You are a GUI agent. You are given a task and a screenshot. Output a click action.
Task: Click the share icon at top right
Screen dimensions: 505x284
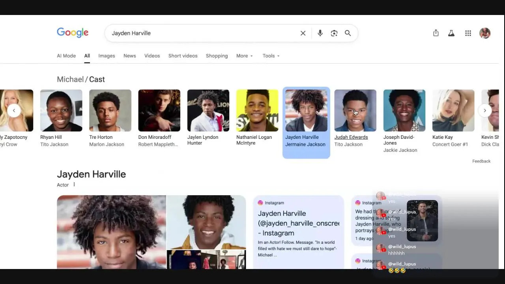tap(436, 33)
